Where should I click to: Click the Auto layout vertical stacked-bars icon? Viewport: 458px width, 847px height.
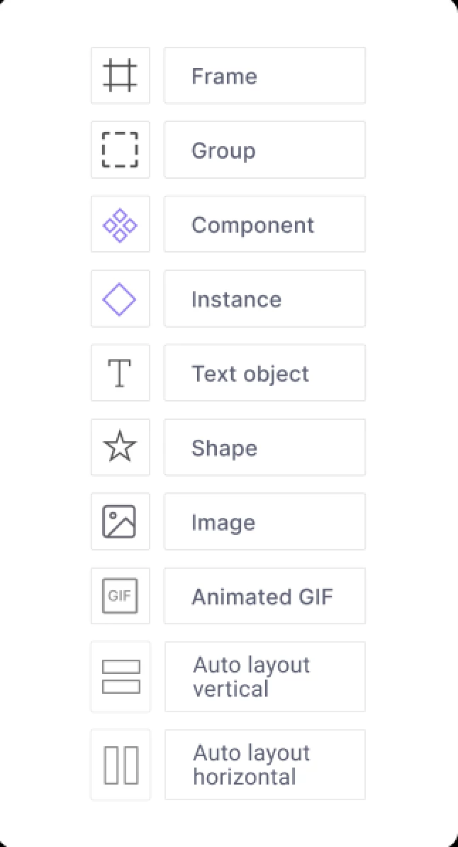(121, 677)
